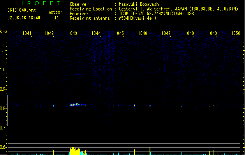Click the 'Receiving antenna' label
The width and height of the screenshot is (245, 155).
90,18
